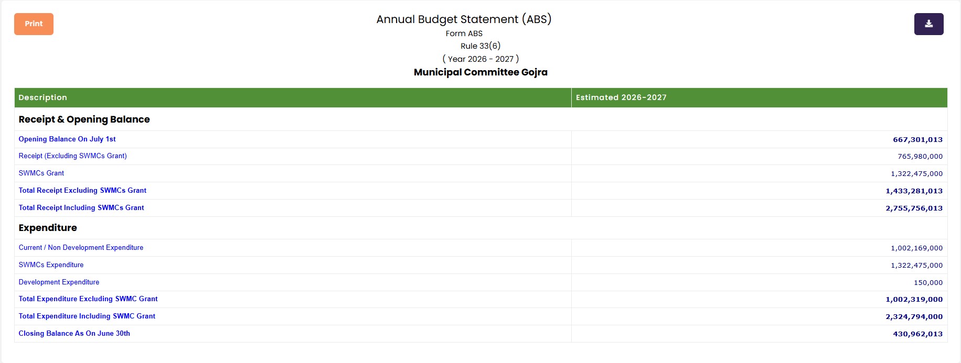Open Total Receipt Including SWMCs Grant
Image resolution: width=961 pixels, height=363 pixels.
pos(81,208)
